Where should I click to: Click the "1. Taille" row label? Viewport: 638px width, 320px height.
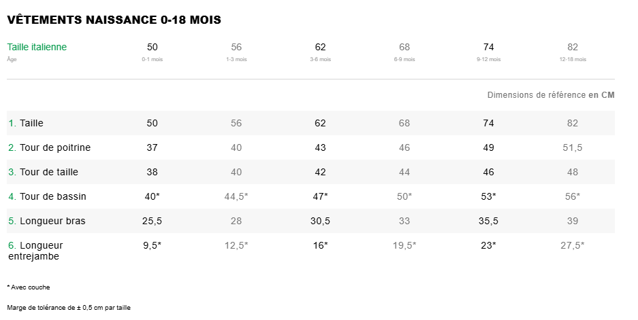point(26,123)
